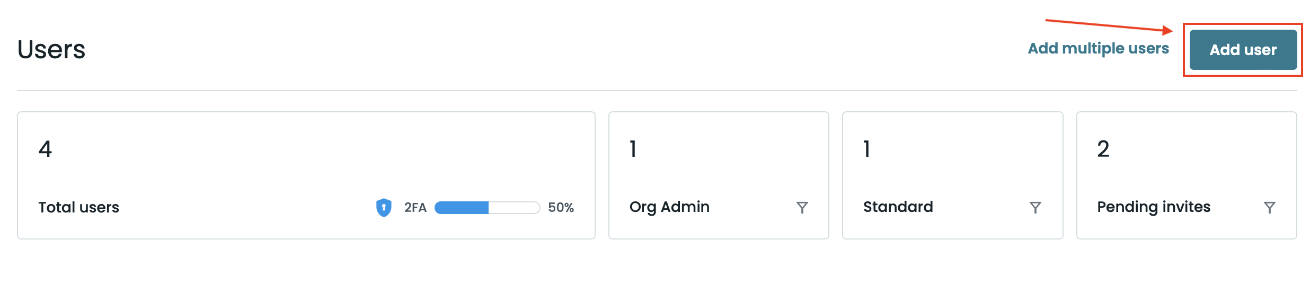The width and height of the screenshot is (1310, 284).
Task: Select the Org Admin label
Action: [669, 207]
